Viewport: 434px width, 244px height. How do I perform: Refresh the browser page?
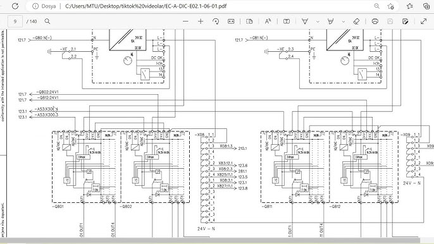point(15,6)
